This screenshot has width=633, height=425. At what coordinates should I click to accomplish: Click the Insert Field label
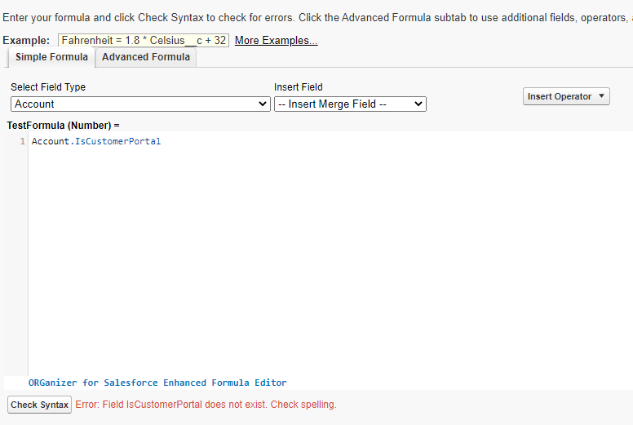click(299, 87)
